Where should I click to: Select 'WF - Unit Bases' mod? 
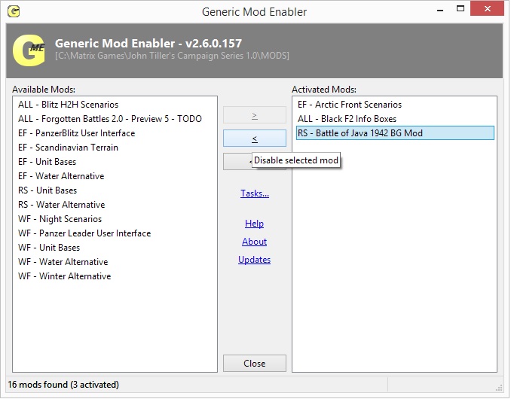point(49,248)
